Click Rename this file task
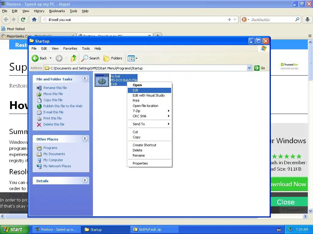313x234 pixels. click(x=55, y=88)
